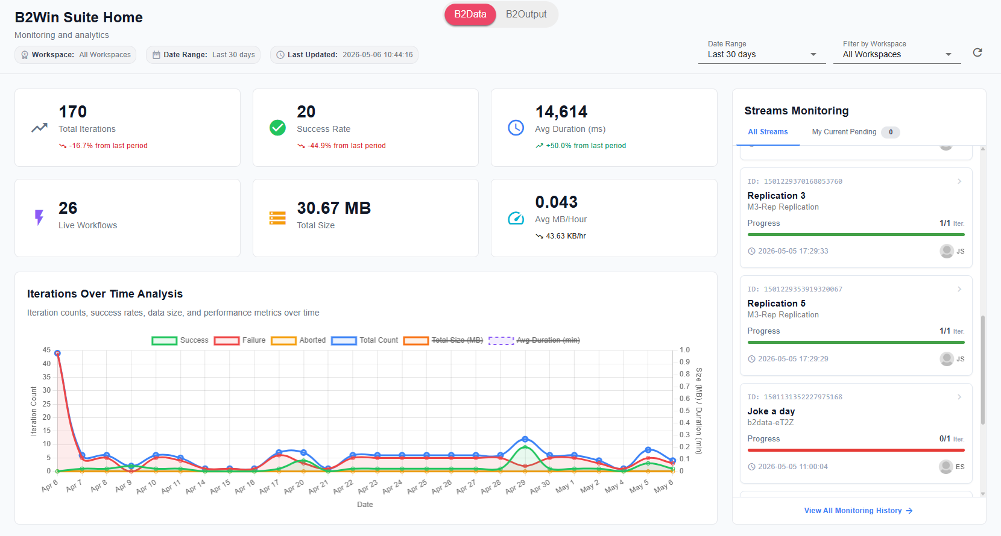Click the Joke a day red progress bar

pyautogui.click(x=856, y=450)
